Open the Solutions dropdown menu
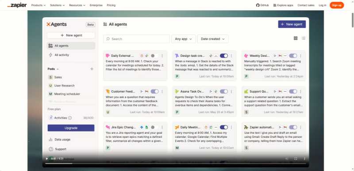Viewport: 354px width, 171px height. pos(58,5)
